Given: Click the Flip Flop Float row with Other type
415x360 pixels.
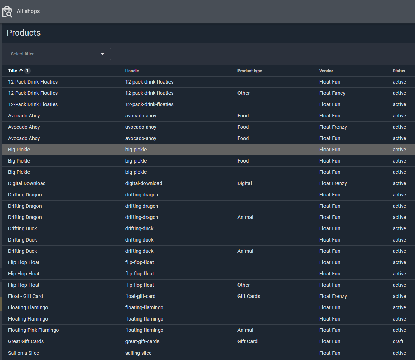Looking at the screenshot, I should pyautogui.click(x=24, y=285).
